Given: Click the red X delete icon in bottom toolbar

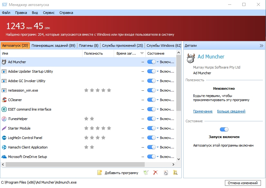Looking at the screenshot, I should [155, 173].
